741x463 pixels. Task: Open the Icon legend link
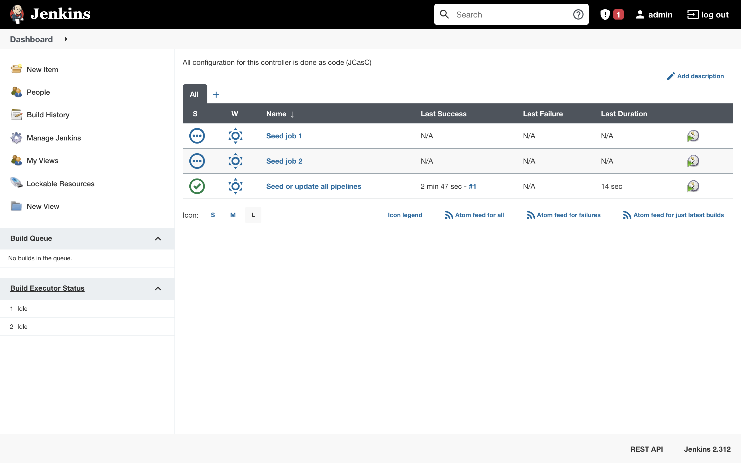[405, 215]
